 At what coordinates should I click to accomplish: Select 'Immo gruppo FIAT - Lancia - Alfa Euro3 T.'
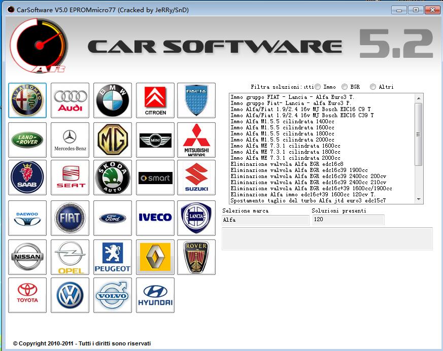pyautogui.click(x=292, y=97)
